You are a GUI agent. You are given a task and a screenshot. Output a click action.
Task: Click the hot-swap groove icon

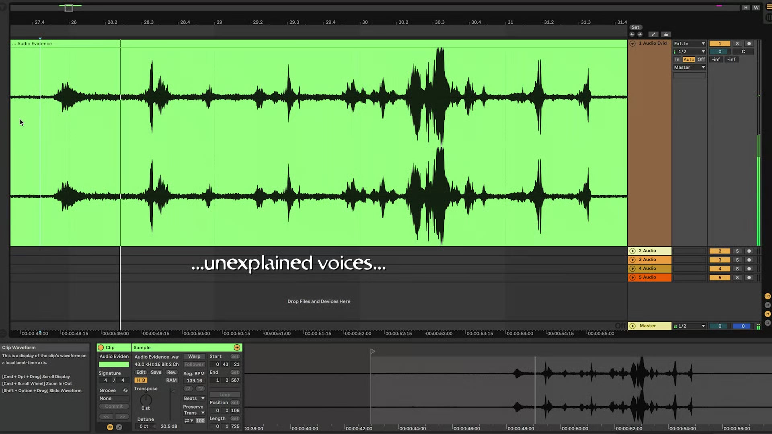125,391
